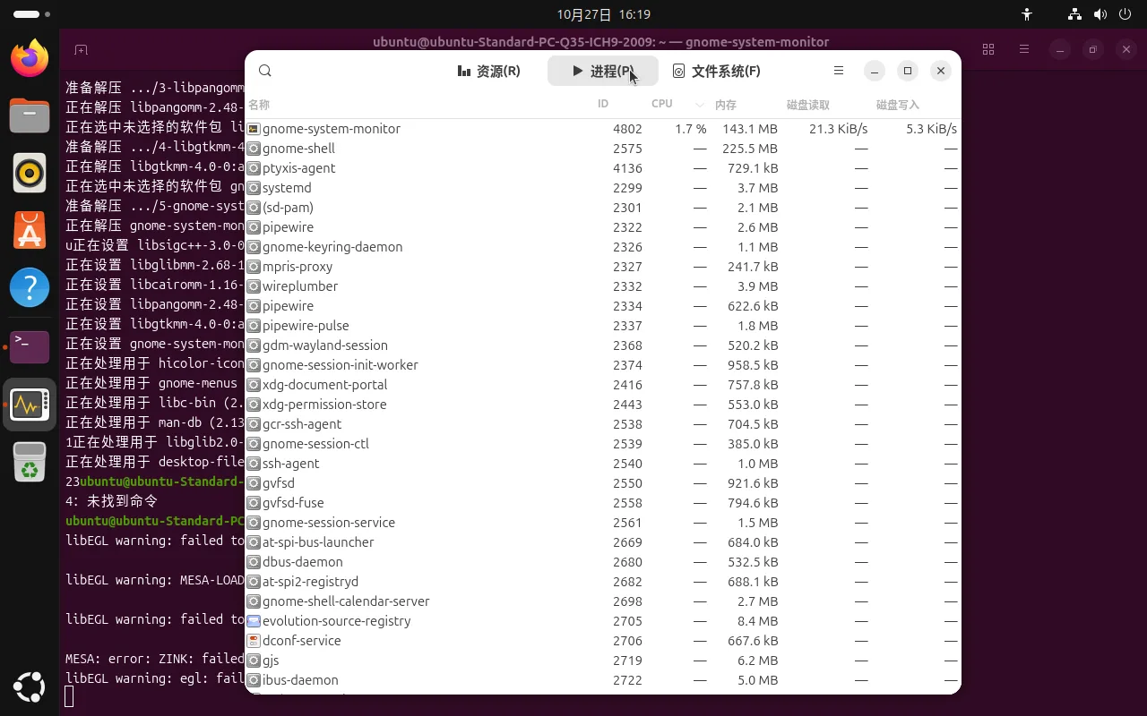Select the systemd process row
The width and height of the screenshot is (1147, 716).
[603, 188]
